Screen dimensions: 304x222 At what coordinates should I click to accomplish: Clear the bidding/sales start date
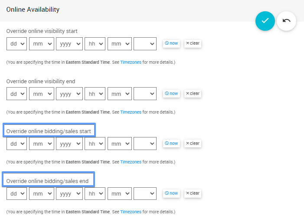pos(193,143)
